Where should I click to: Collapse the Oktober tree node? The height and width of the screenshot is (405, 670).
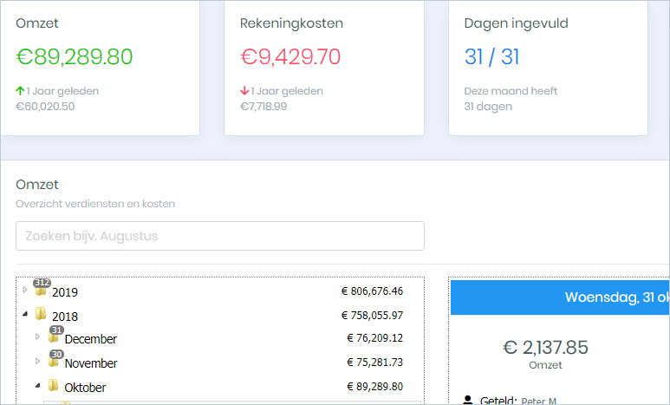pyautogui.click(x=37, y=385)
